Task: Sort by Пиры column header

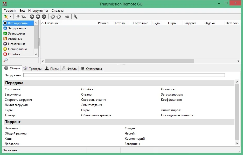Action: pyautogui.click(x=175, y=23)
